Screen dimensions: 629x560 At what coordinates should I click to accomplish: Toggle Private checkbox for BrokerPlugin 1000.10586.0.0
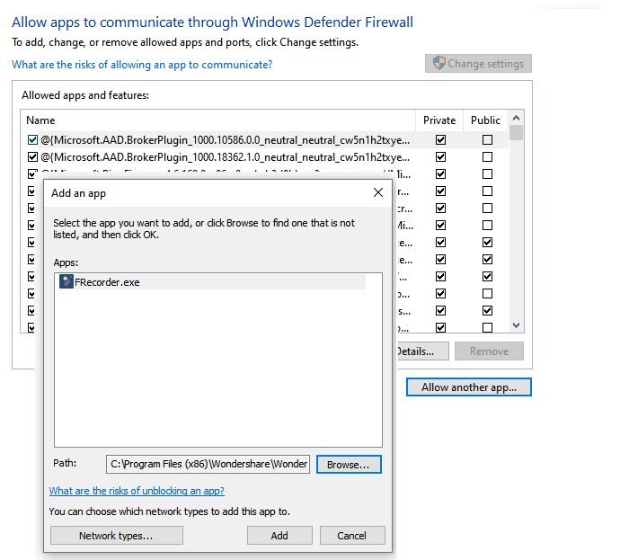(440, 139)
